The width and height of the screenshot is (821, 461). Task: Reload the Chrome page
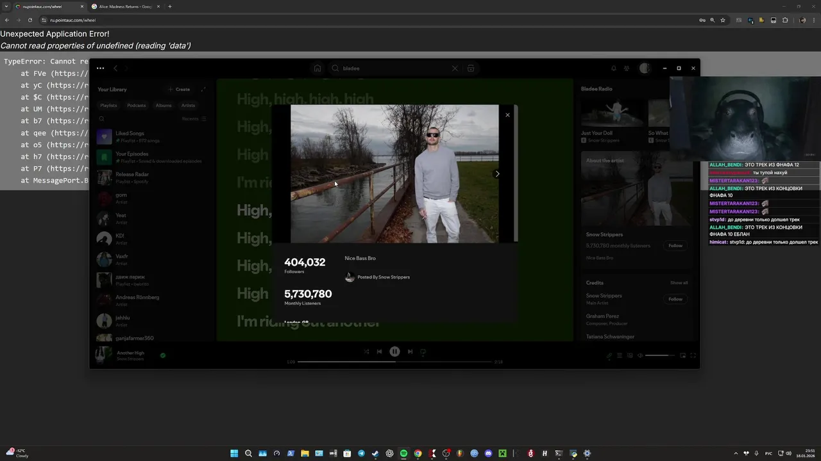point(30,20)
